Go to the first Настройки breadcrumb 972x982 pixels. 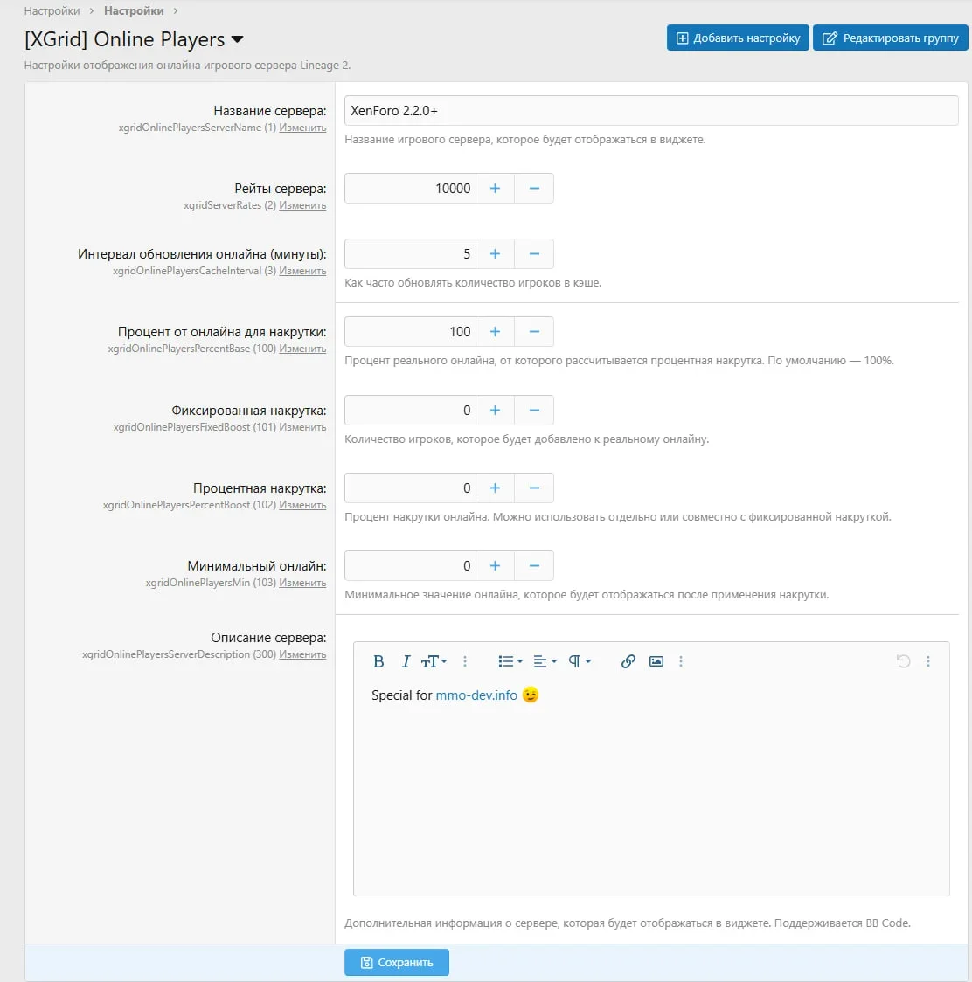pos(52,10)
